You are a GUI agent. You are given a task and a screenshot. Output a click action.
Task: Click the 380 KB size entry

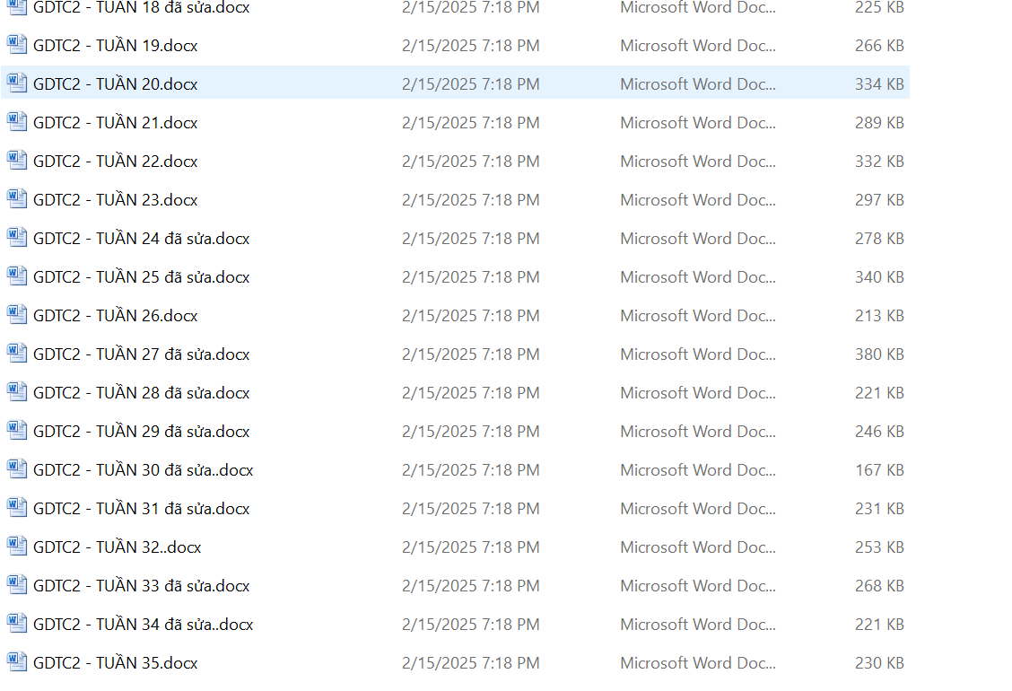click(x=879, y=354)
